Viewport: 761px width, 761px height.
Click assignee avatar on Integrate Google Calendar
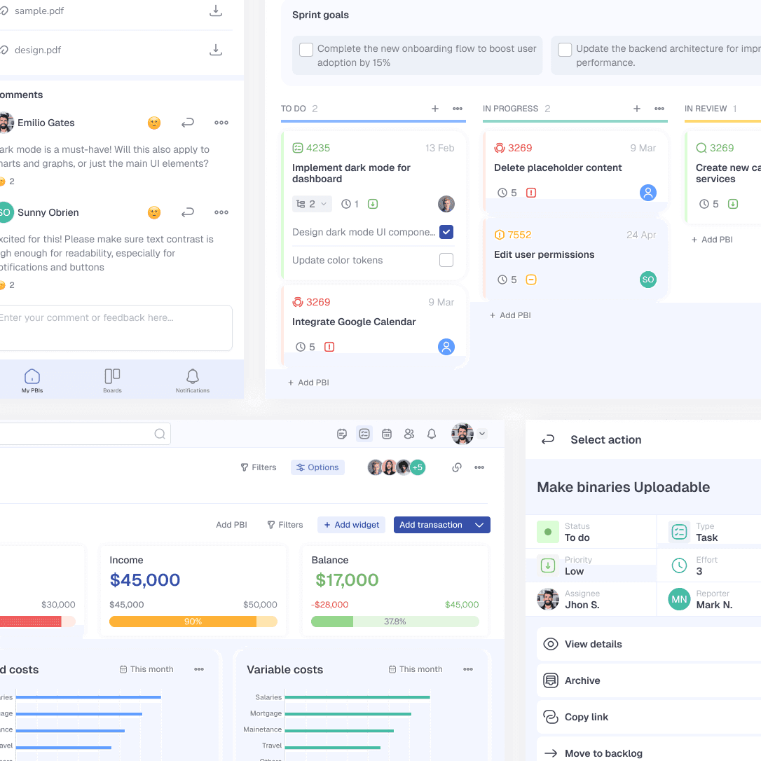(x=446, y=347)
